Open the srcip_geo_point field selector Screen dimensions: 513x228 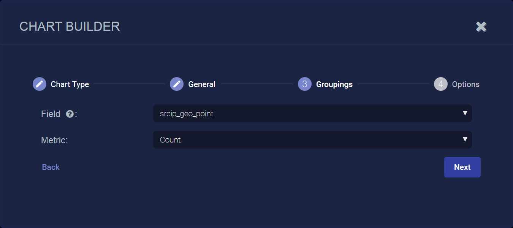[x=304, y=114]
